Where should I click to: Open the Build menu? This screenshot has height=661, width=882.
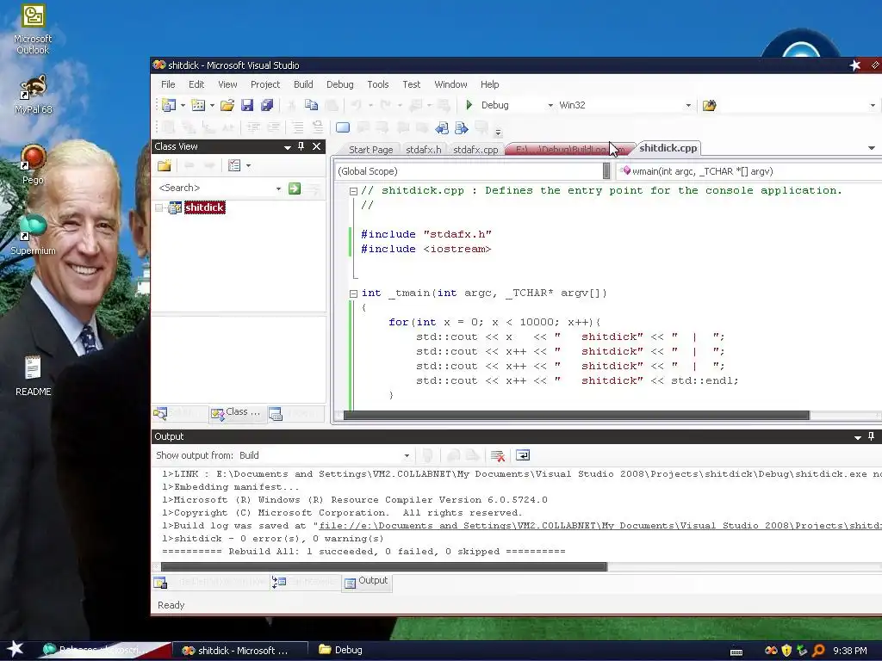(x=303, y=84)
